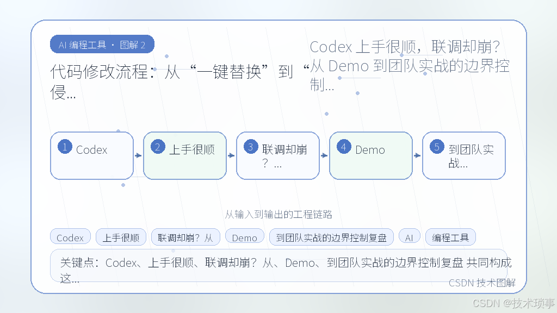Click the AI tag pill
557x313 pixels.
[409, 237]
